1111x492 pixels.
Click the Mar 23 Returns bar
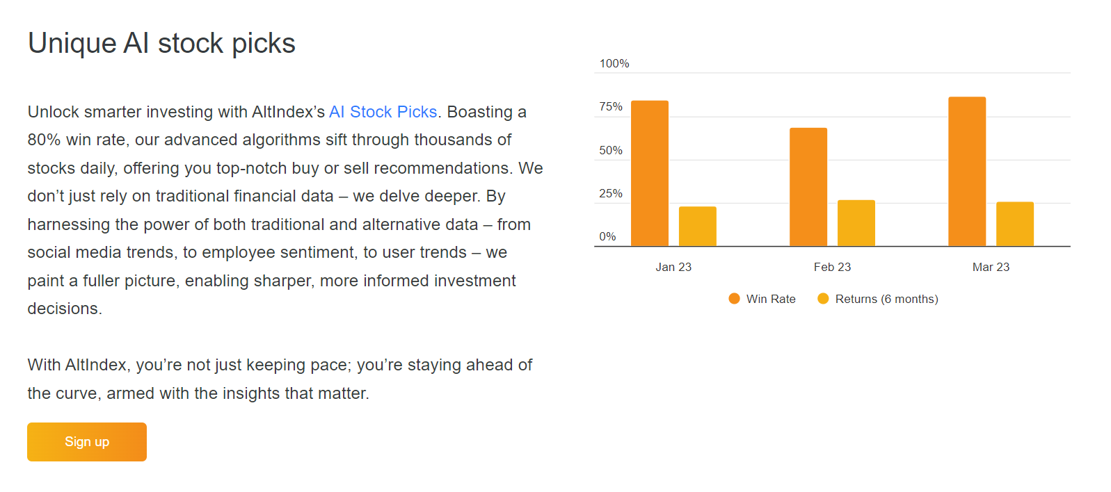tap(1015, 224)
